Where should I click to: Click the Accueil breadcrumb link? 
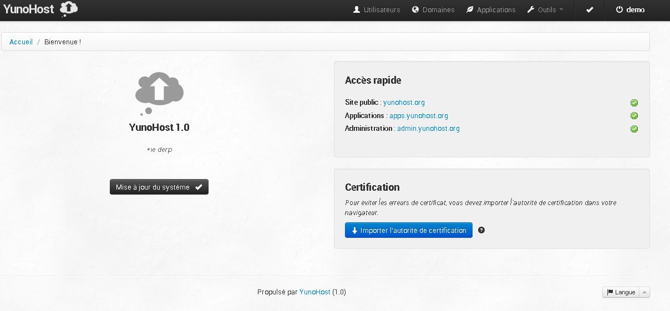tap(21, 42)
